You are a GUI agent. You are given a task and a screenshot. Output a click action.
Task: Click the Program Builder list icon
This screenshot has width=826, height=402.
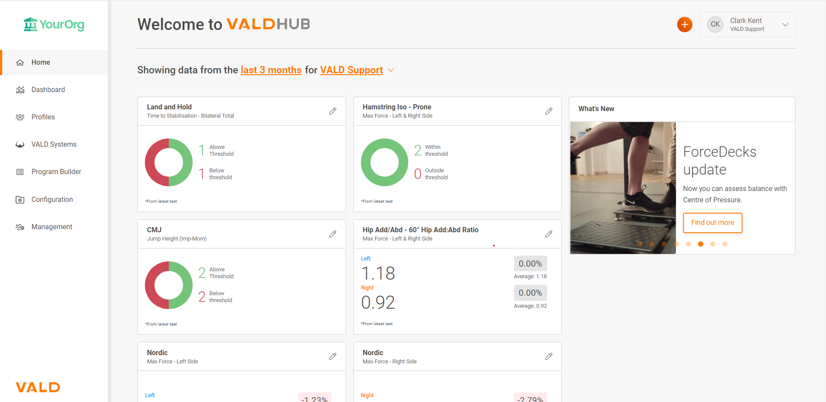click(20, 172)
